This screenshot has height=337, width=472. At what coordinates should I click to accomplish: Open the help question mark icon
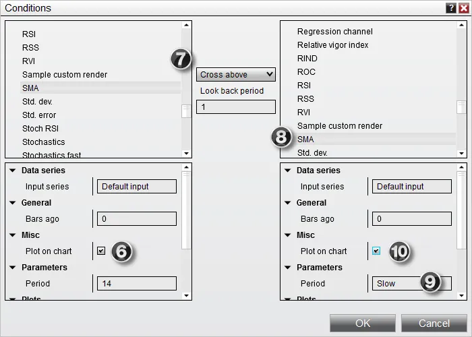pos(451,8)
